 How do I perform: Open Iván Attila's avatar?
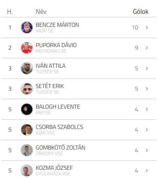[27, 68]
